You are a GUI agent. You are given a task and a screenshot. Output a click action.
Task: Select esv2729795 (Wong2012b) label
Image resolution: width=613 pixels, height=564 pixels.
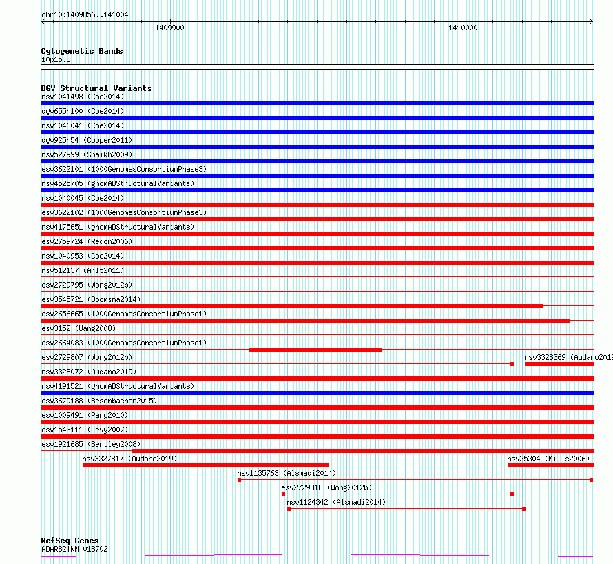87,285
